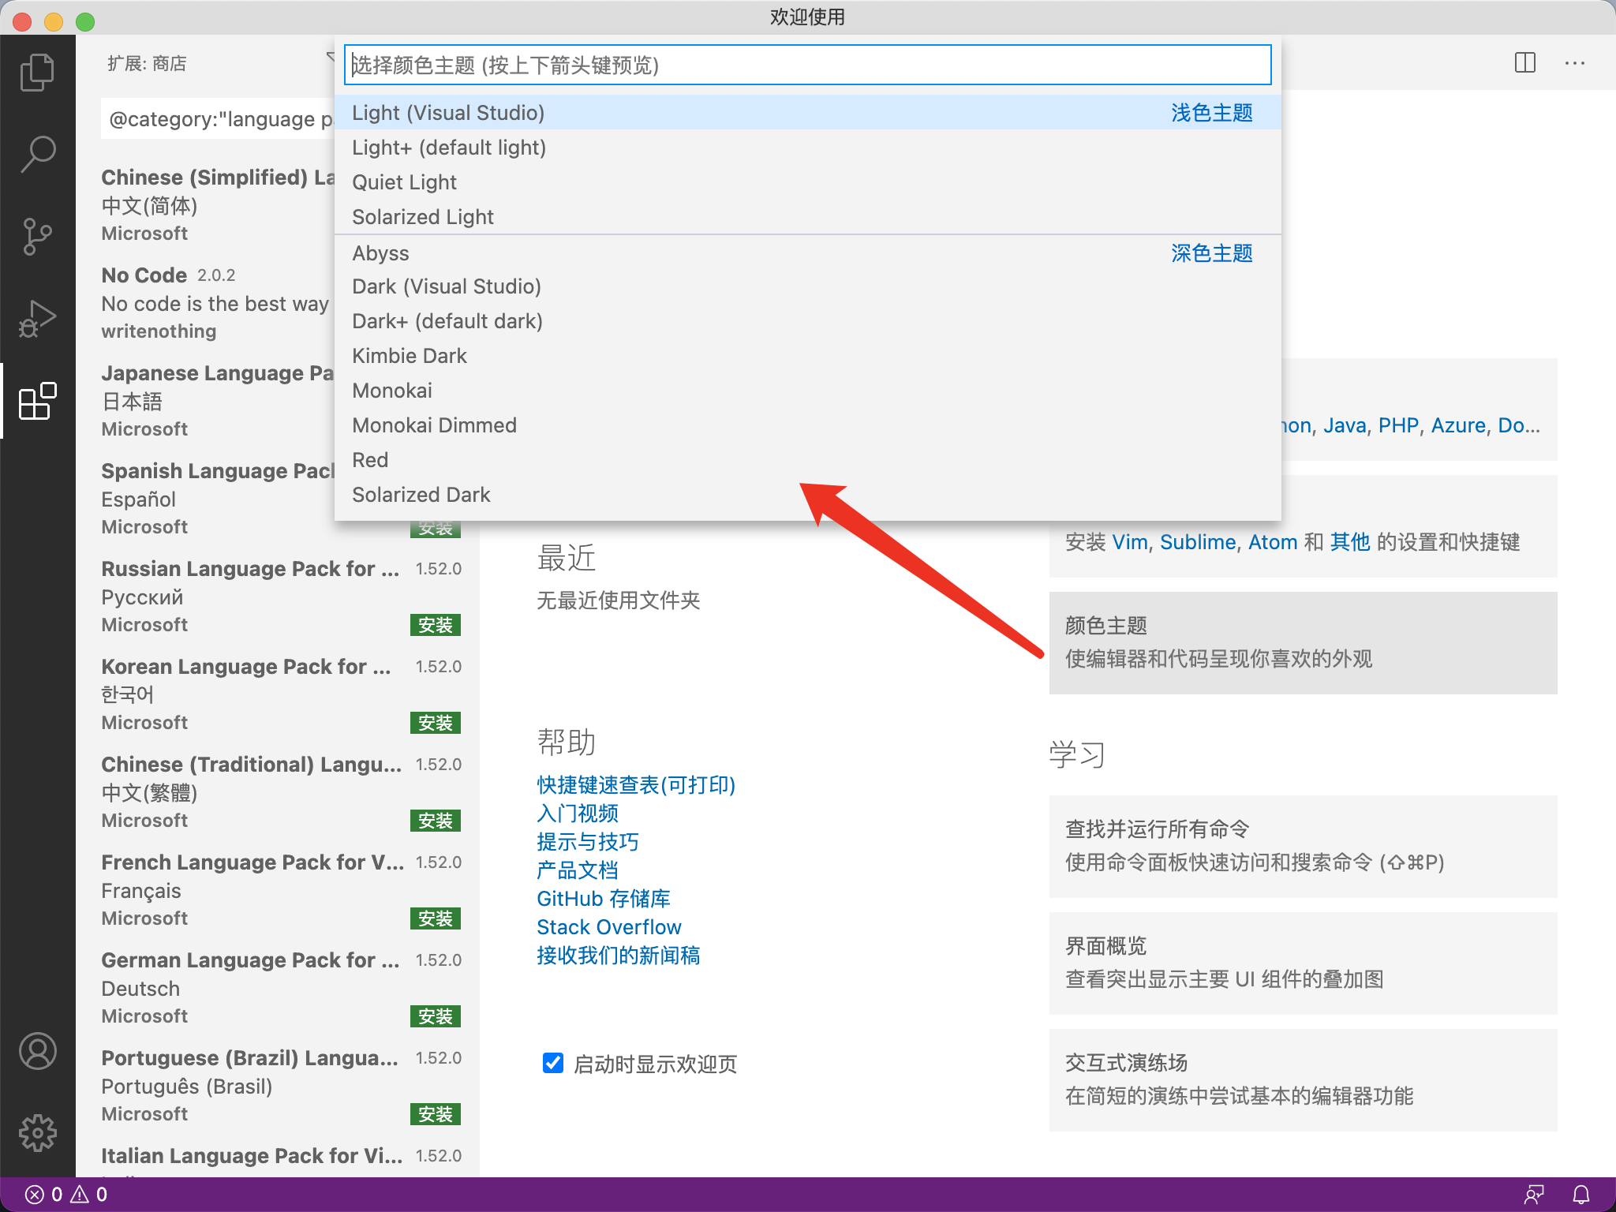
Task: Open the Manage gear icon
Action: click(x=37, y=1133)
